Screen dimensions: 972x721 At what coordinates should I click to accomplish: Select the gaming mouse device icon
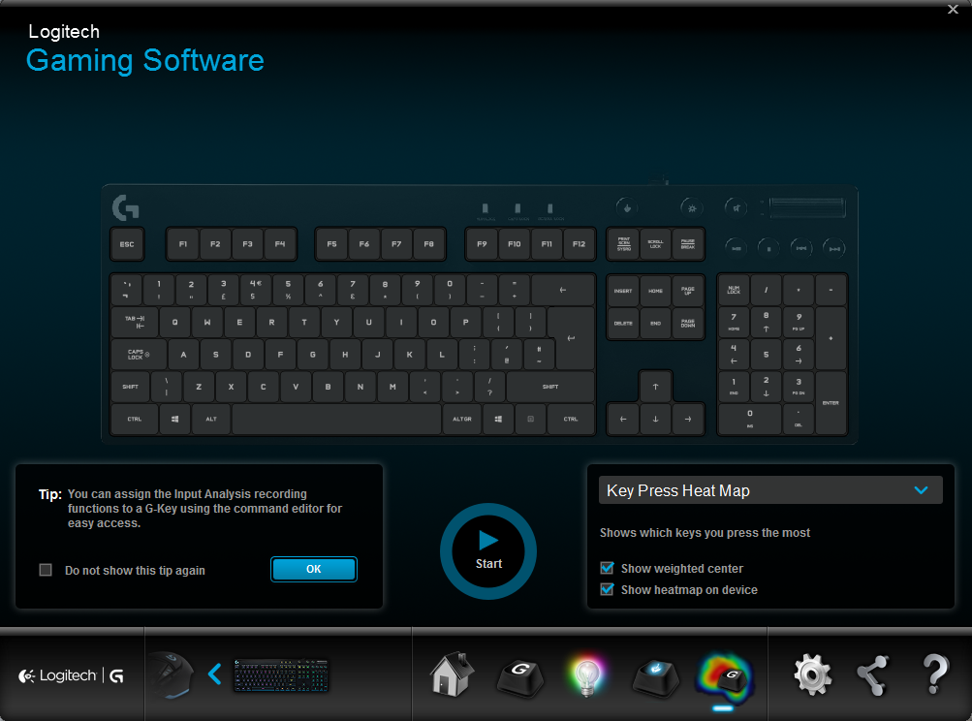pyautogui.click(x=171, y=674)
